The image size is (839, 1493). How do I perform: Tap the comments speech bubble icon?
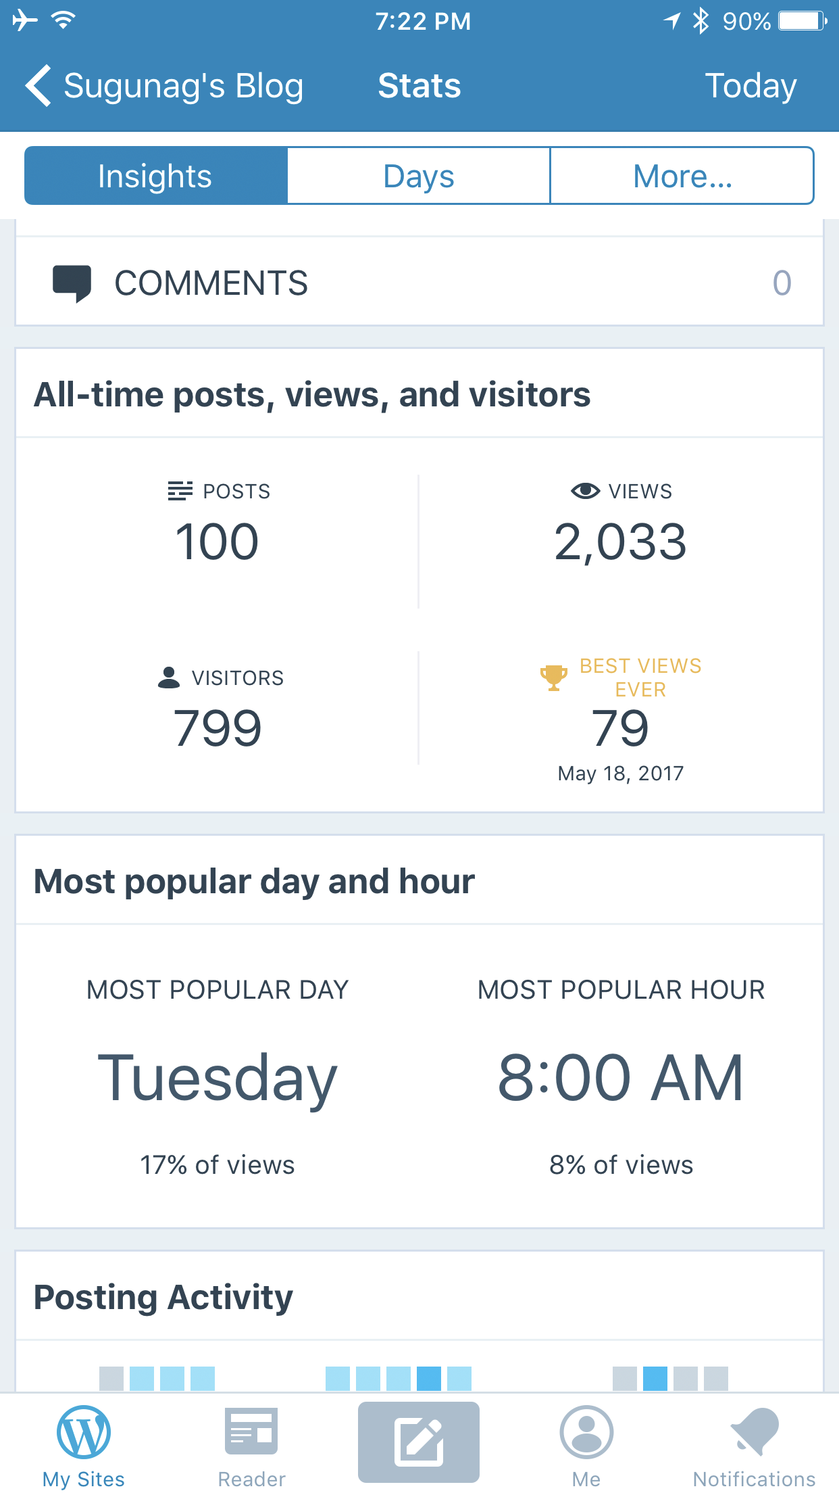pyautogui.click(x=72, y=283)
